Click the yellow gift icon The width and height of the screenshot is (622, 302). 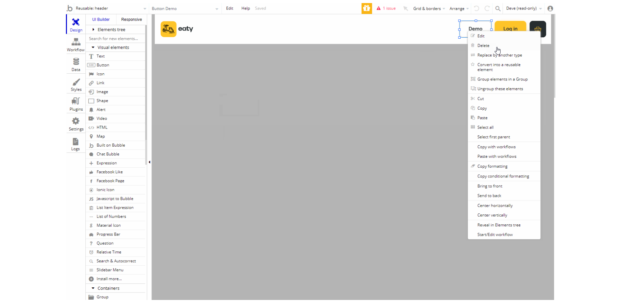(x=366, y=8)
